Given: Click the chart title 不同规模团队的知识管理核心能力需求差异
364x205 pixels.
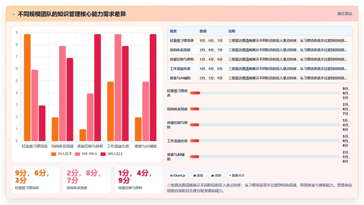Looking at the screenshot, I should pos(72,14).
